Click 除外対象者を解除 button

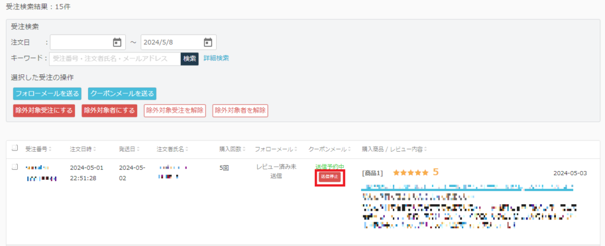240,110
